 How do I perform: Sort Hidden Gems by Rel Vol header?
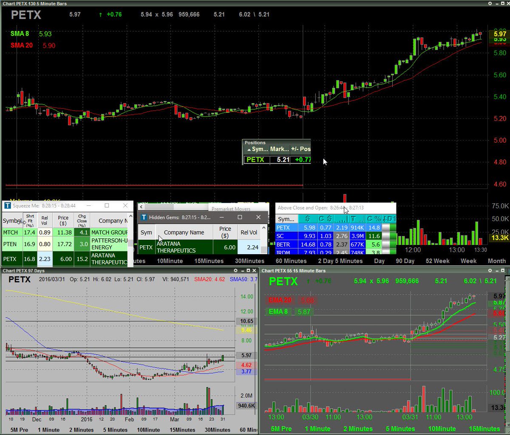(249, 232)
